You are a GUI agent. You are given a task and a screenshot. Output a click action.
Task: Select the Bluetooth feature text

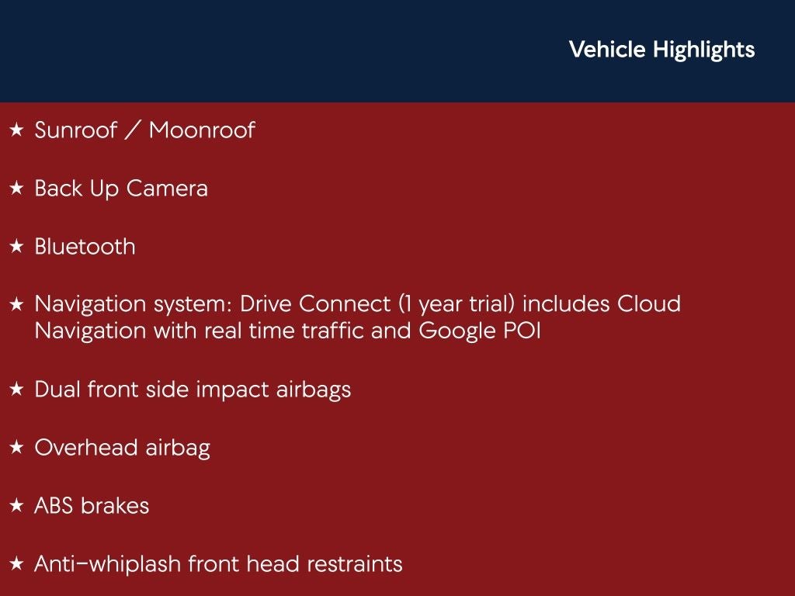(85, 247)
